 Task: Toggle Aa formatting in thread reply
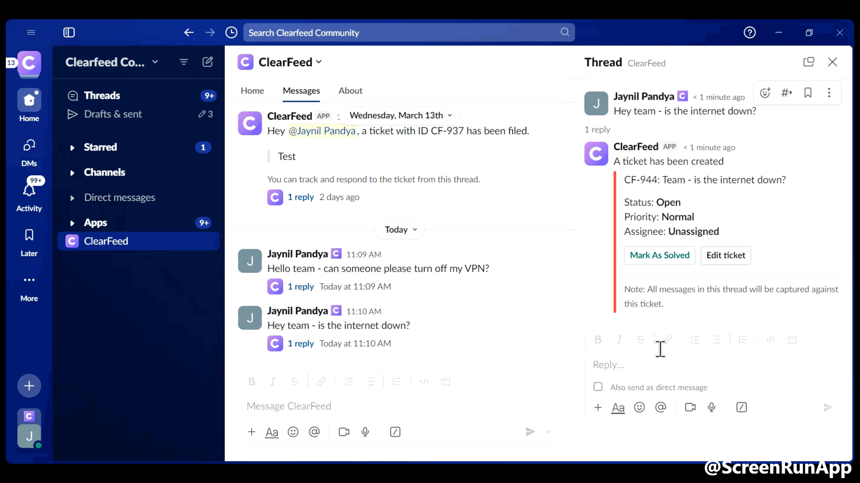coord(618,407)
